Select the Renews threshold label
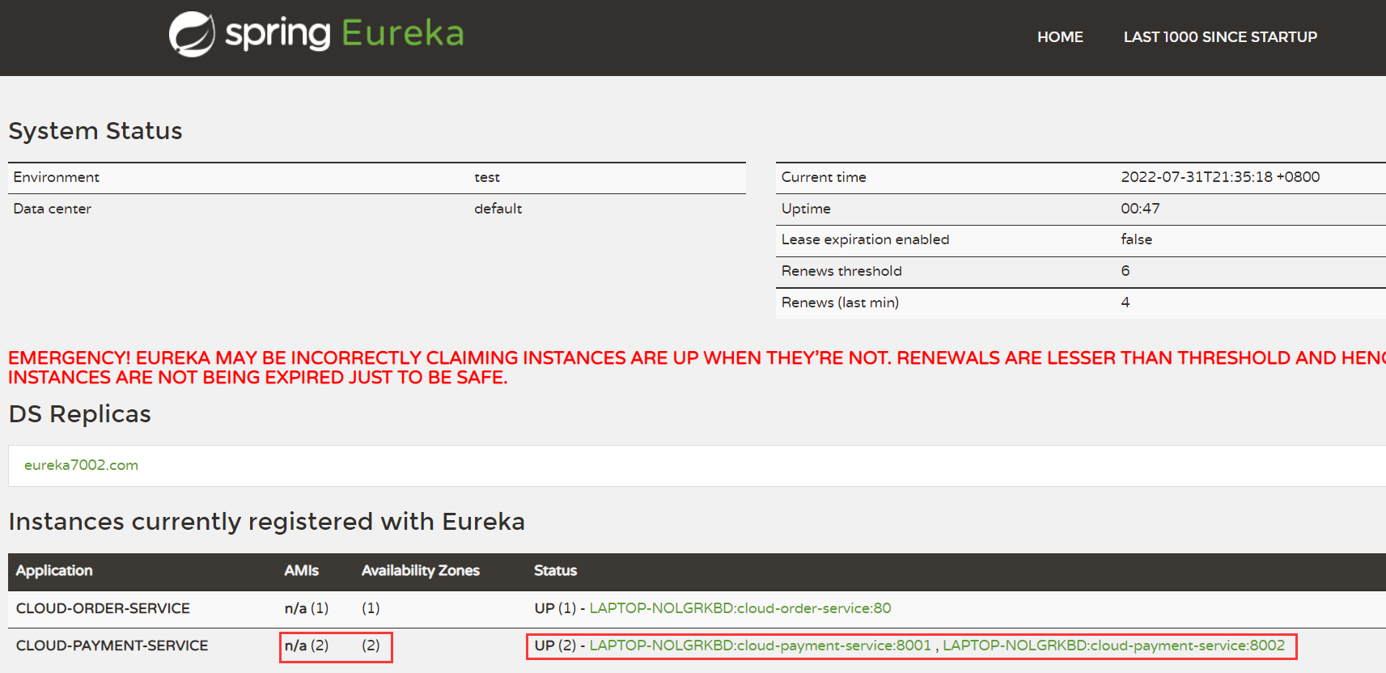 coord(841,271)
